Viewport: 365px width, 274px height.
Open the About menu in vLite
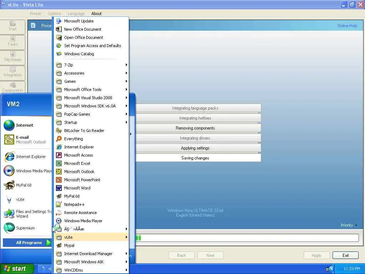coord(96,14)
